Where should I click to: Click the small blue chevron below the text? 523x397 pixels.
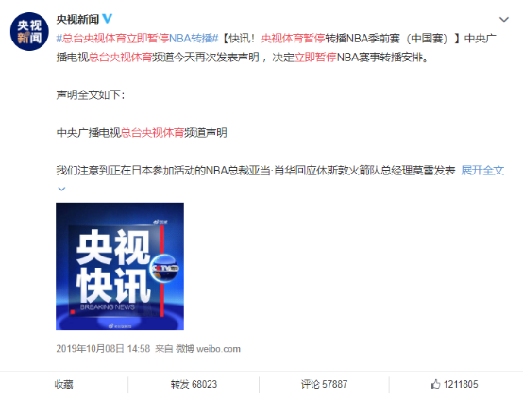coord(61,189)
